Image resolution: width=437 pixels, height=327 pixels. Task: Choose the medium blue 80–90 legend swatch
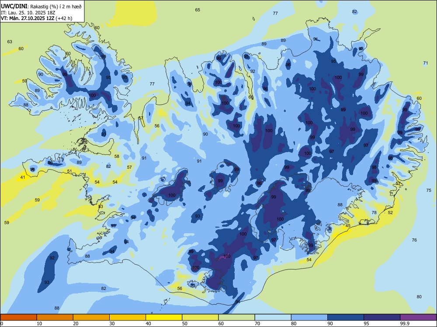pos(309,317)
